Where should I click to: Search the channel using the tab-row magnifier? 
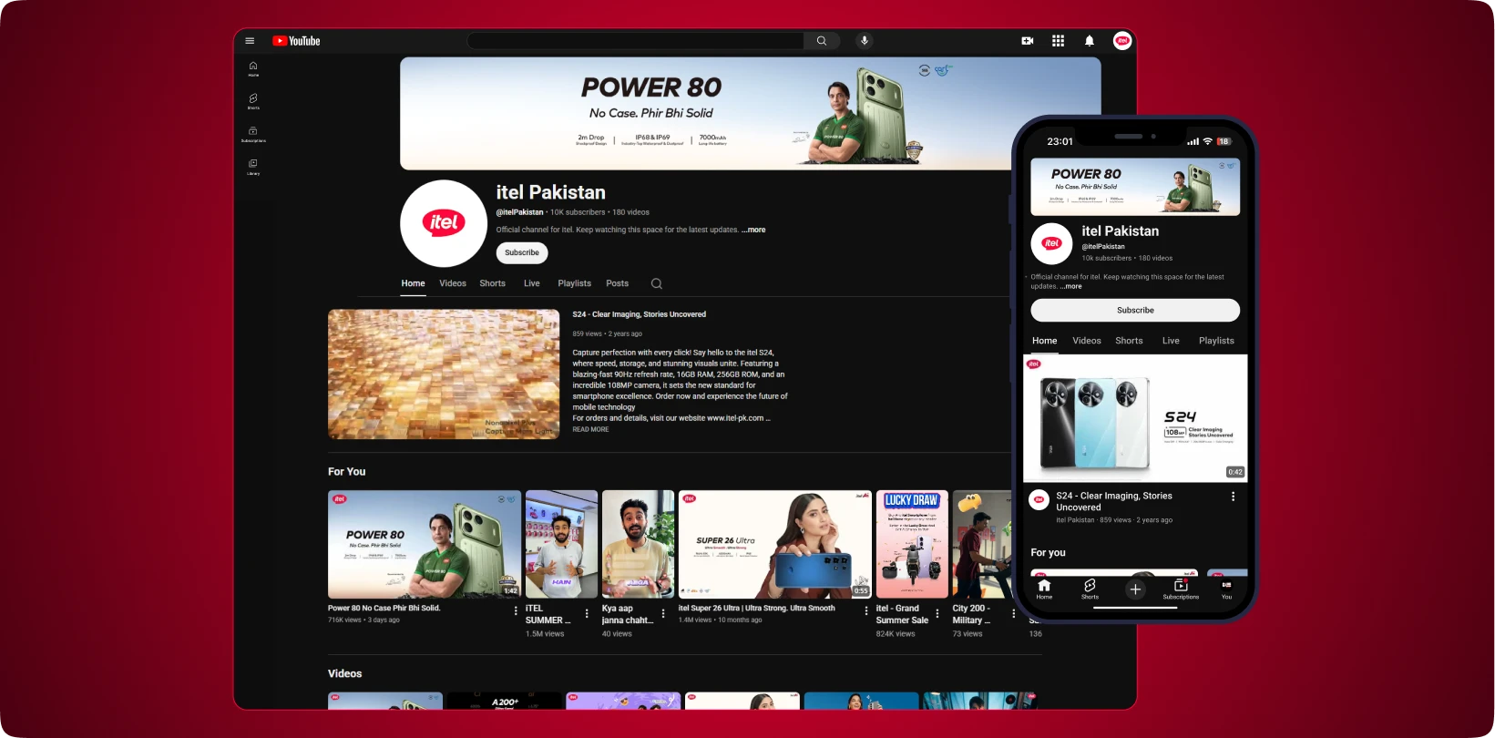[656, 283]
